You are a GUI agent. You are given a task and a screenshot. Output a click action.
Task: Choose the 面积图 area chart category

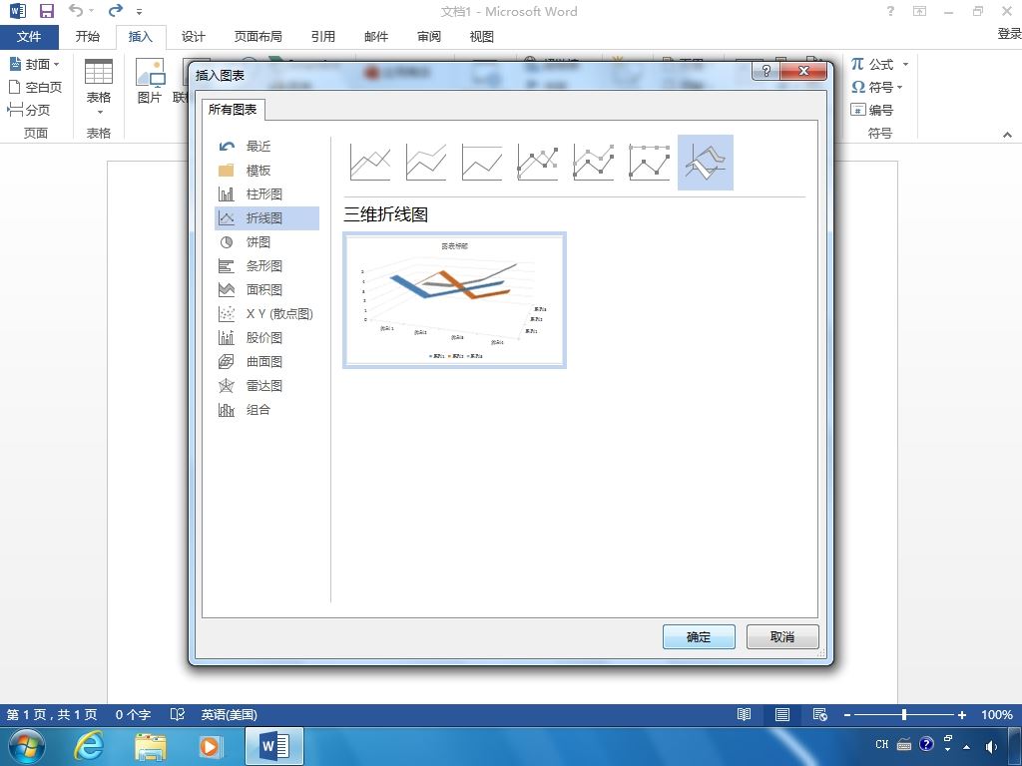click(x=266, y=290)
